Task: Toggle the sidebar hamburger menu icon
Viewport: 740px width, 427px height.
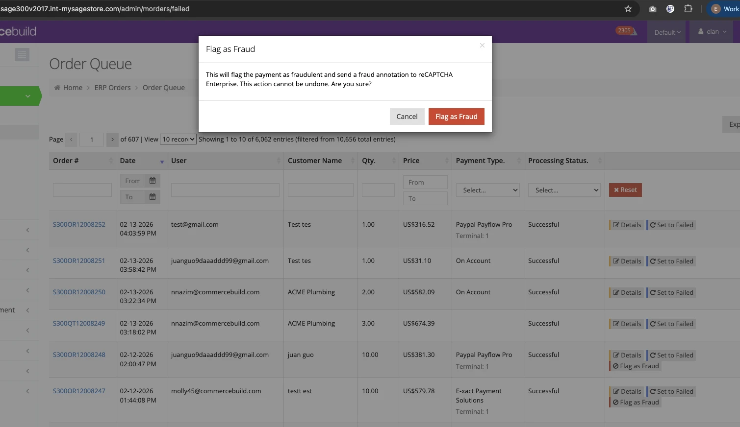Action: click(x=22, y=54)
